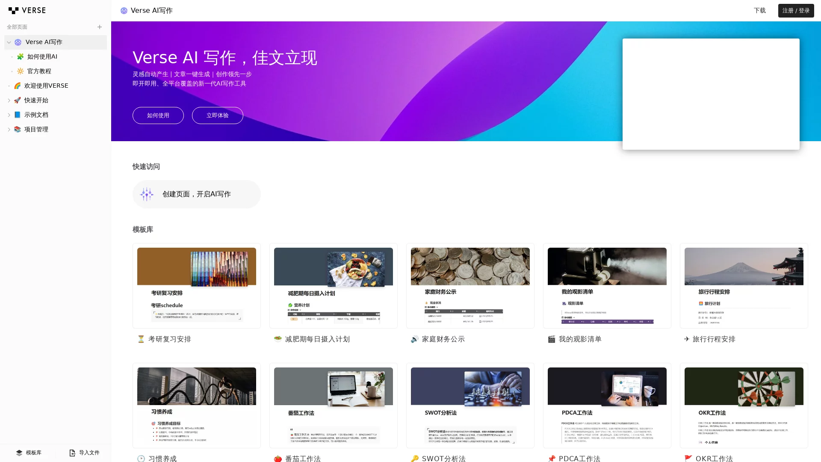Select the puzzle icon 如何使用AI page
This screenshot has height=462, width=821.
(20, 56)
